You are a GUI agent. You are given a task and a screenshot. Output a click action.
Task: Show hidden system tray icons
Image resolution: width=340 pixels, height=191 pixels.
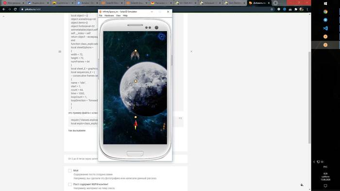(x=314, y=162)
